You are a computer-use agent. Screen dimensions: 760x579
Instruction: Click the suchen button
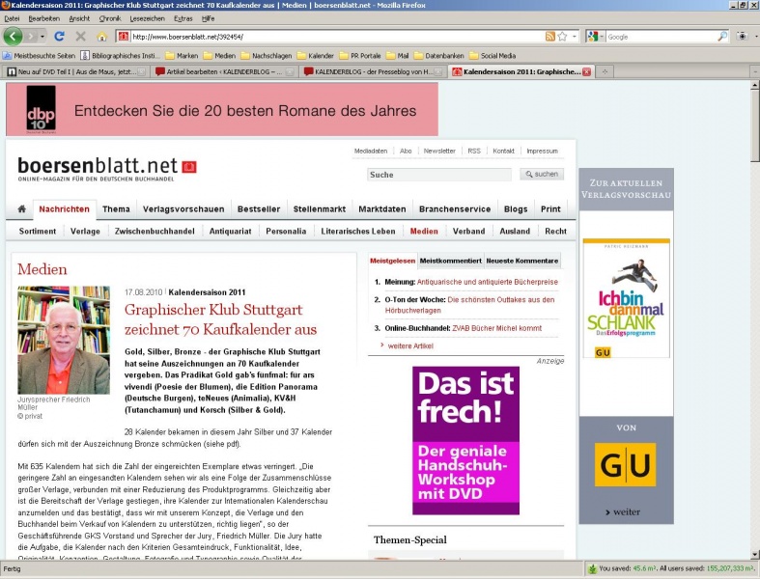coord(542,175)
